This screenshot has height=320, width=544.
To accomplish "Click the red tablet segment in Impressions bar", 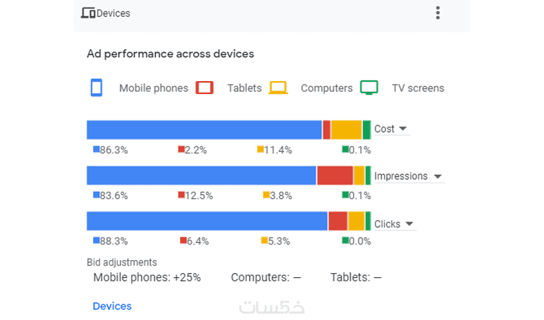I will (335, 176).
